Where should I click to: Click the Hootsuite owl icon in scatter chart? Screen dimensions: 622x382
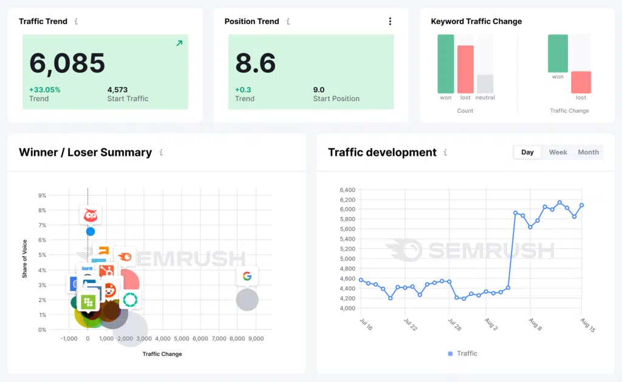click(91, 215)
